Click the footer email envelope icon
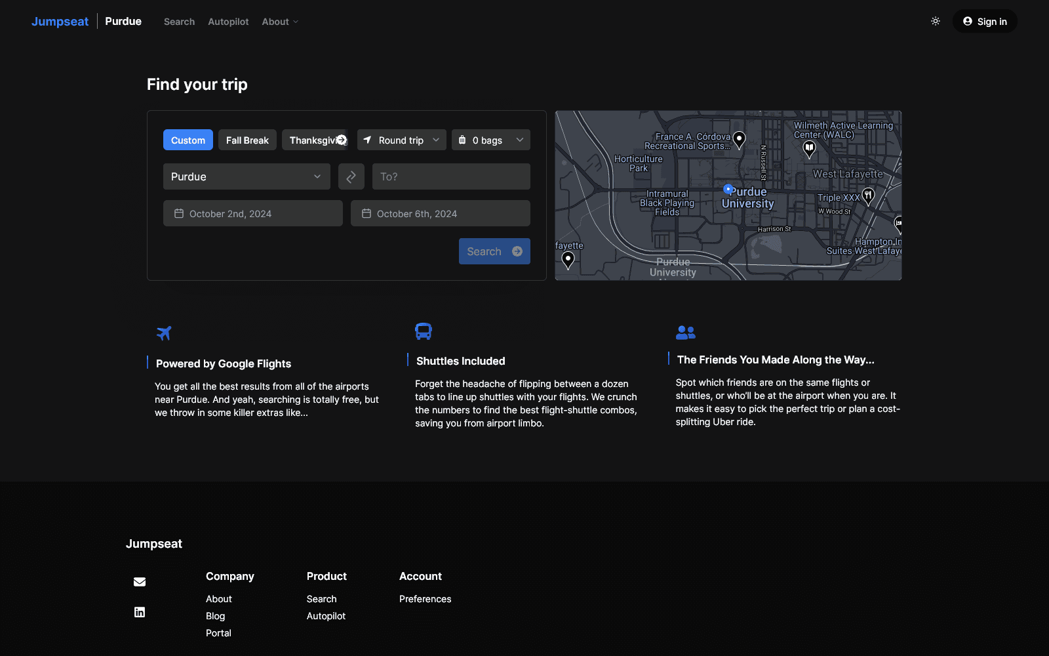1049x656 pixels. pyautogui.click(x=140, y=582)
